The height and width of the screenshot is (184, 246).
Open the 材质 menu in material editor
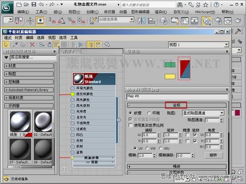click(x=19, y=38)
